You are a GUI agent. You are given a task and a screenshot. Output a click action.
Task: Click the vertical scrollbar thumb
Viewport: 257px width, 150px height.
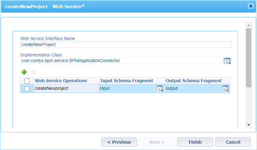[248, 58]
